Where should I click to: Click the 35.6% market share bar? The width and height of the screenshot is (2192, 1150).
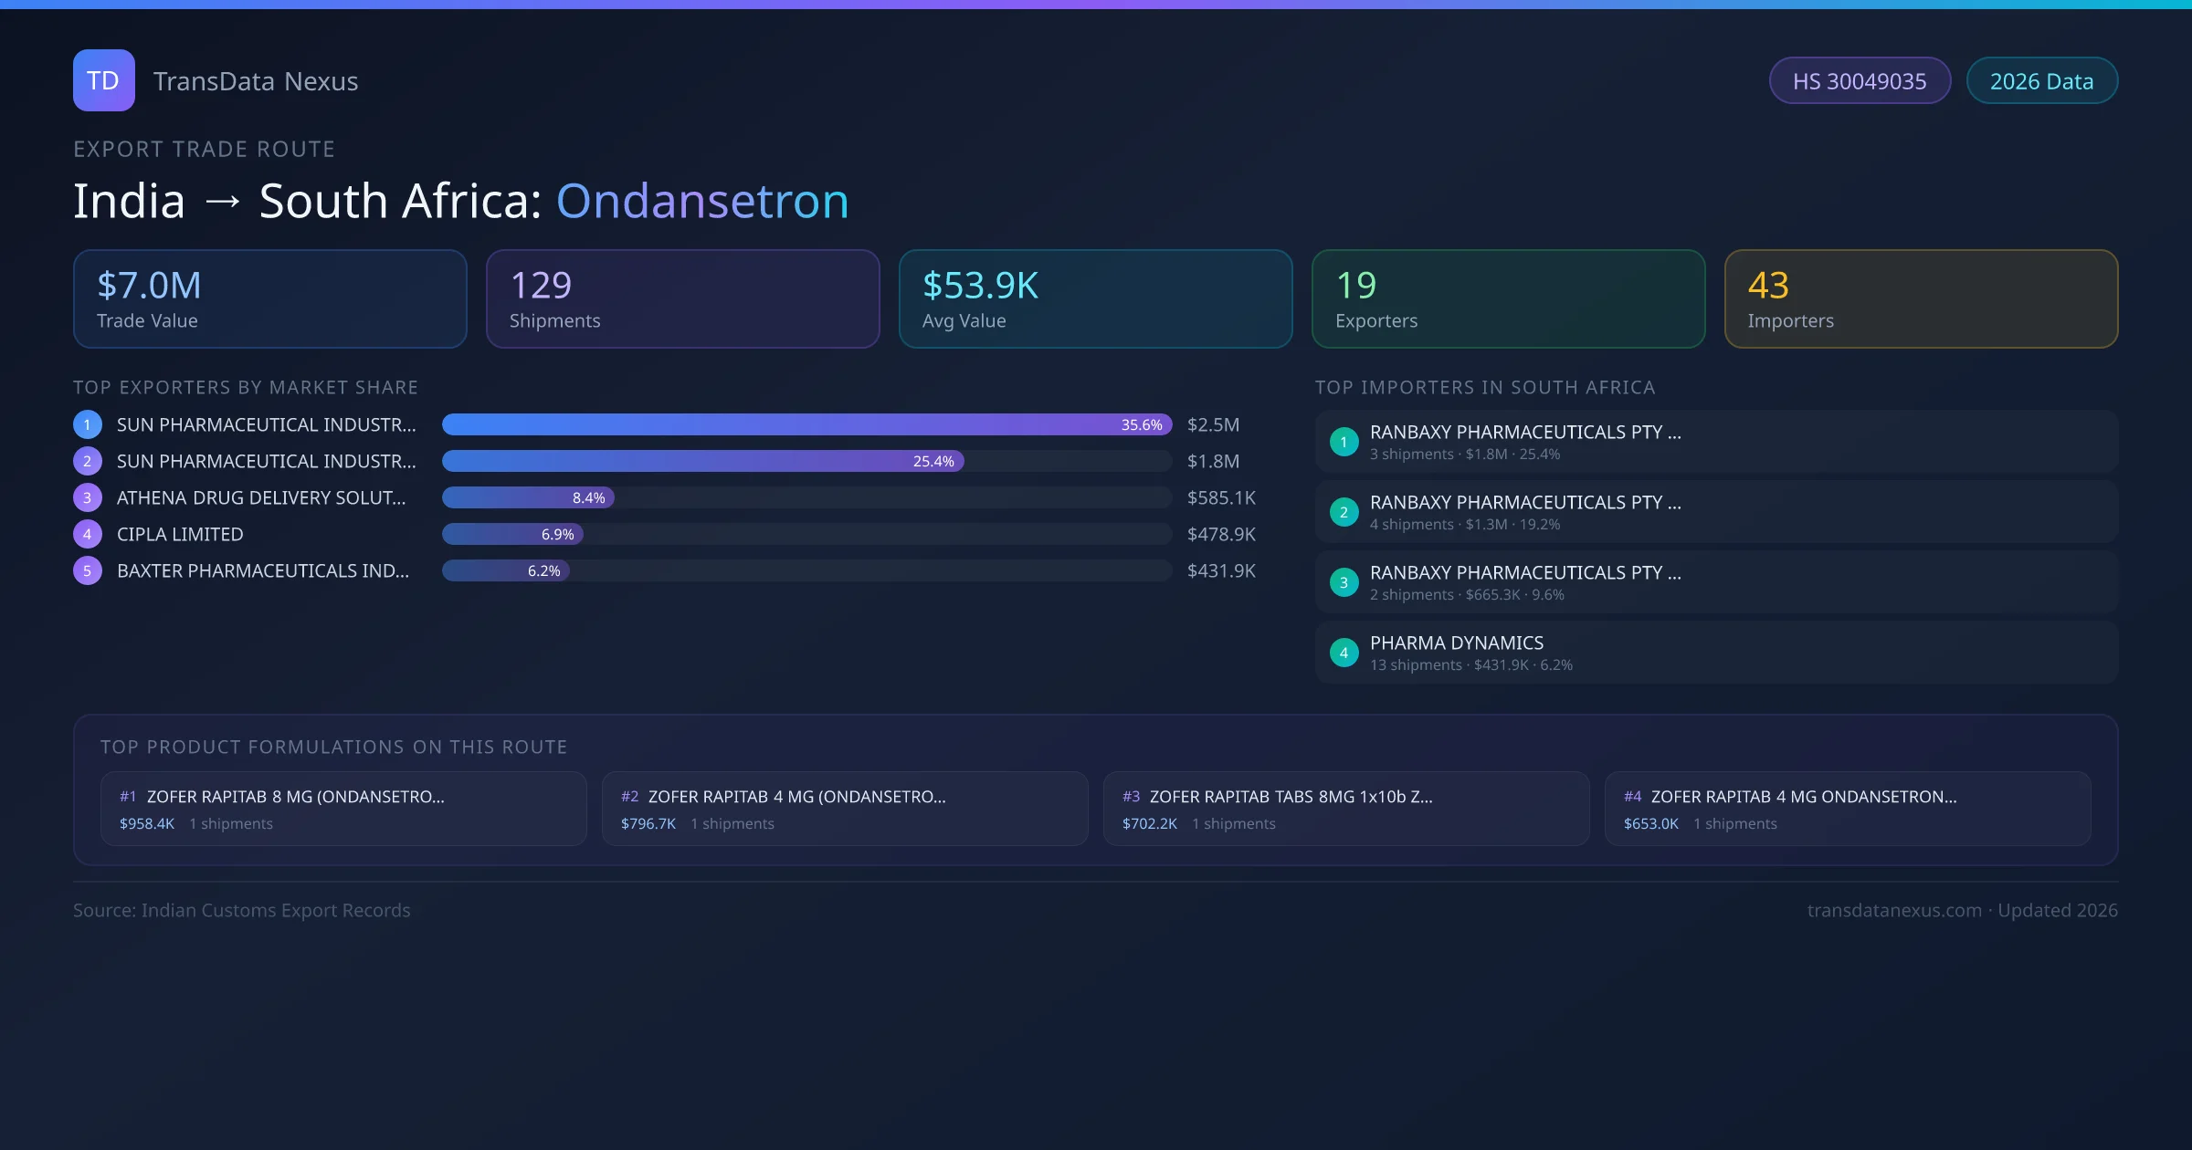coord(806,424)
